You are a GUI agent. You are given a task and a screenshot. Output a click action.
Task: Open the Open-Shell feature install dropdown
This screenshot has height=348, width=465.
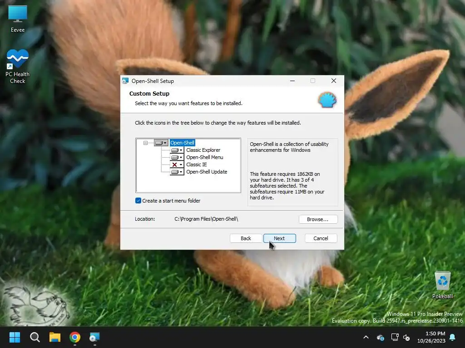tap(161, 143)
